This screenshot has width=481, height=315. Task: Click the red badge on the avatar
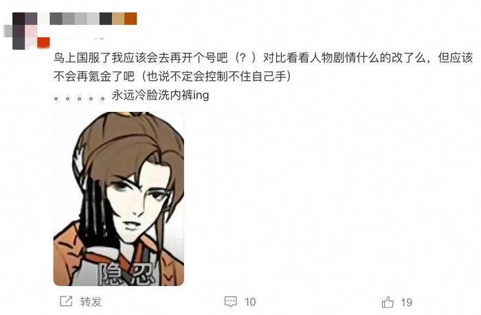click(43, 43)
